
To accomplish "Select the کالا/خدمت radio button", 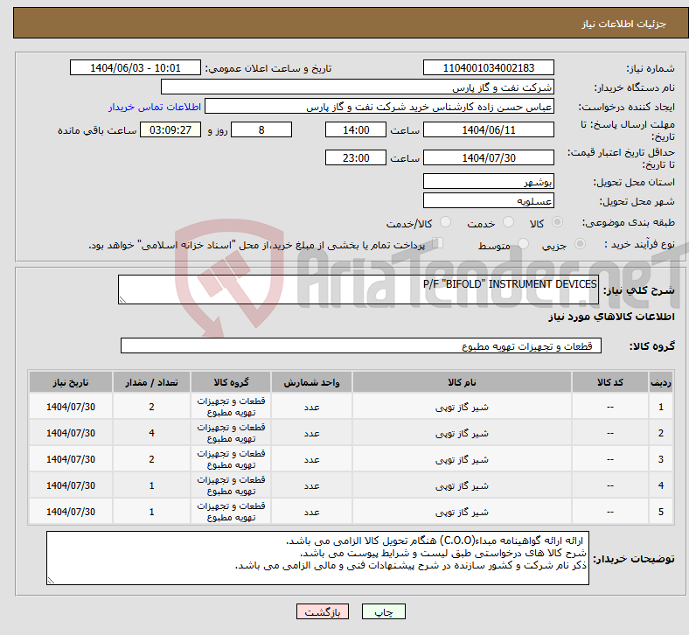I will tap(446, 222).
